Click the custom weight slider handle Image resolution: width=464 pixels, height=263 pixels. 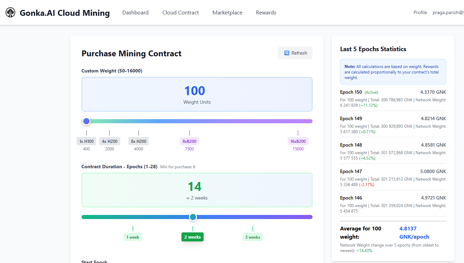pos(86,121)
